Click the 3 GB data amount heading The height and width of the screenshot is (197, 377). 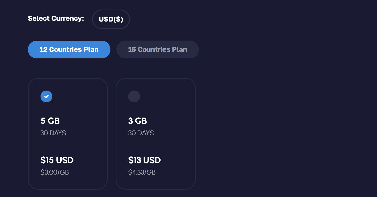coord(138,121)
